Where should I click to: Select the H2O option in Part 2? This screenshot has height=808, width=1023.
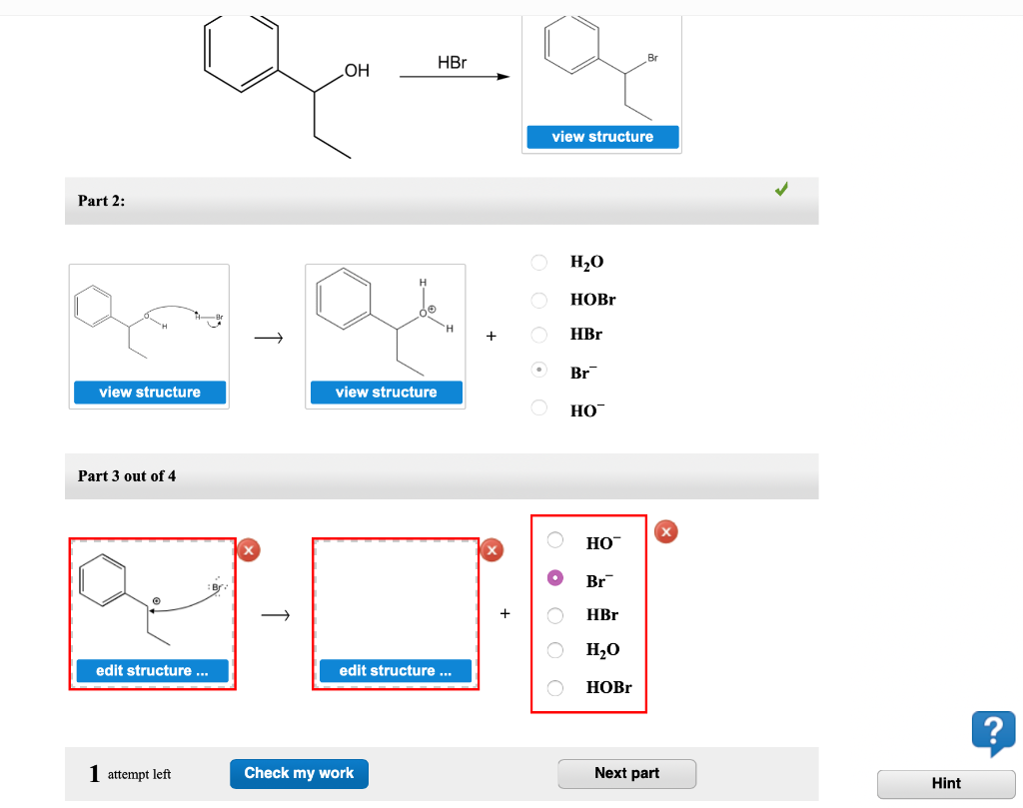point(539,262)
